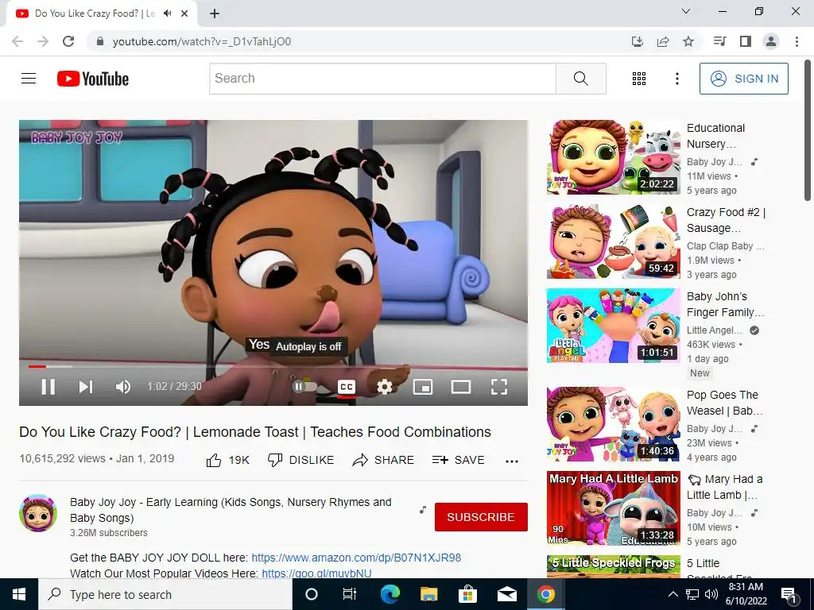814x610 pixels.
Task: Open the Chrome three-dot menu
Action: (797, 41)
